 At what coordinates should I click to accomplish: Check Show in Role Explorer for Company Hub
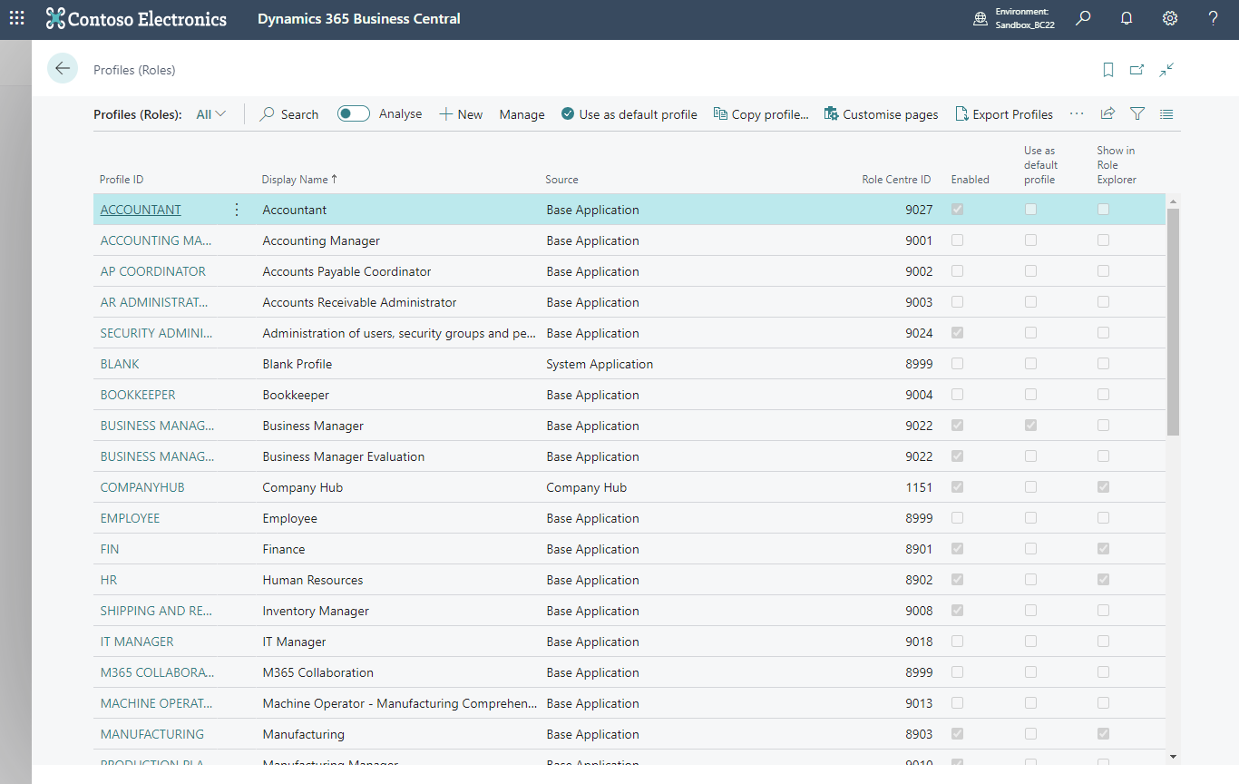tap(1103, 487)
